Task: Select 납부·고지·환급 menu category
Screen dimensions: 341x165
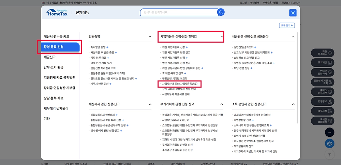Action: pyautogui.click(x=53, y=67)
